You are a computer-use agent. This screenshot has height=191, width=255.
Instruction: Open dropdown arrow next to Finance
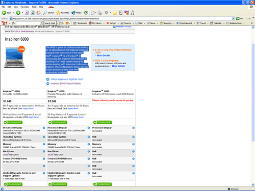[x=133, y=23]
